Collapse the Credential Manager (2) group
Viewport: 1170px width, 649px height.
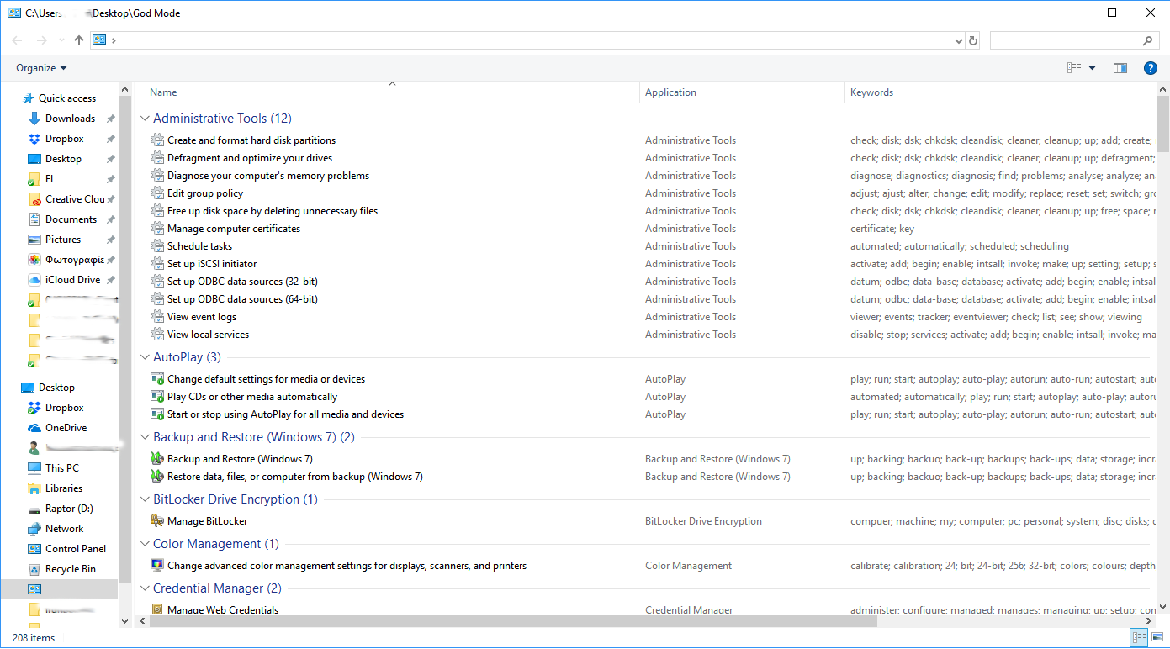[145, 588]
